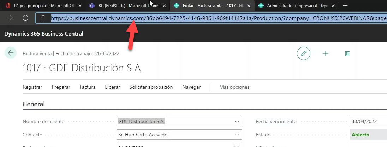This screenshot has height=147, width=387.
Task: Click the lock icon in address bar
Action: point(43,18)
